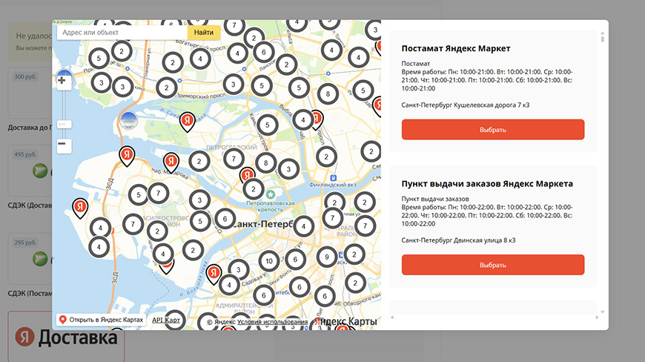Focus the 'Адрес или объект' search field

pos(122,33)
